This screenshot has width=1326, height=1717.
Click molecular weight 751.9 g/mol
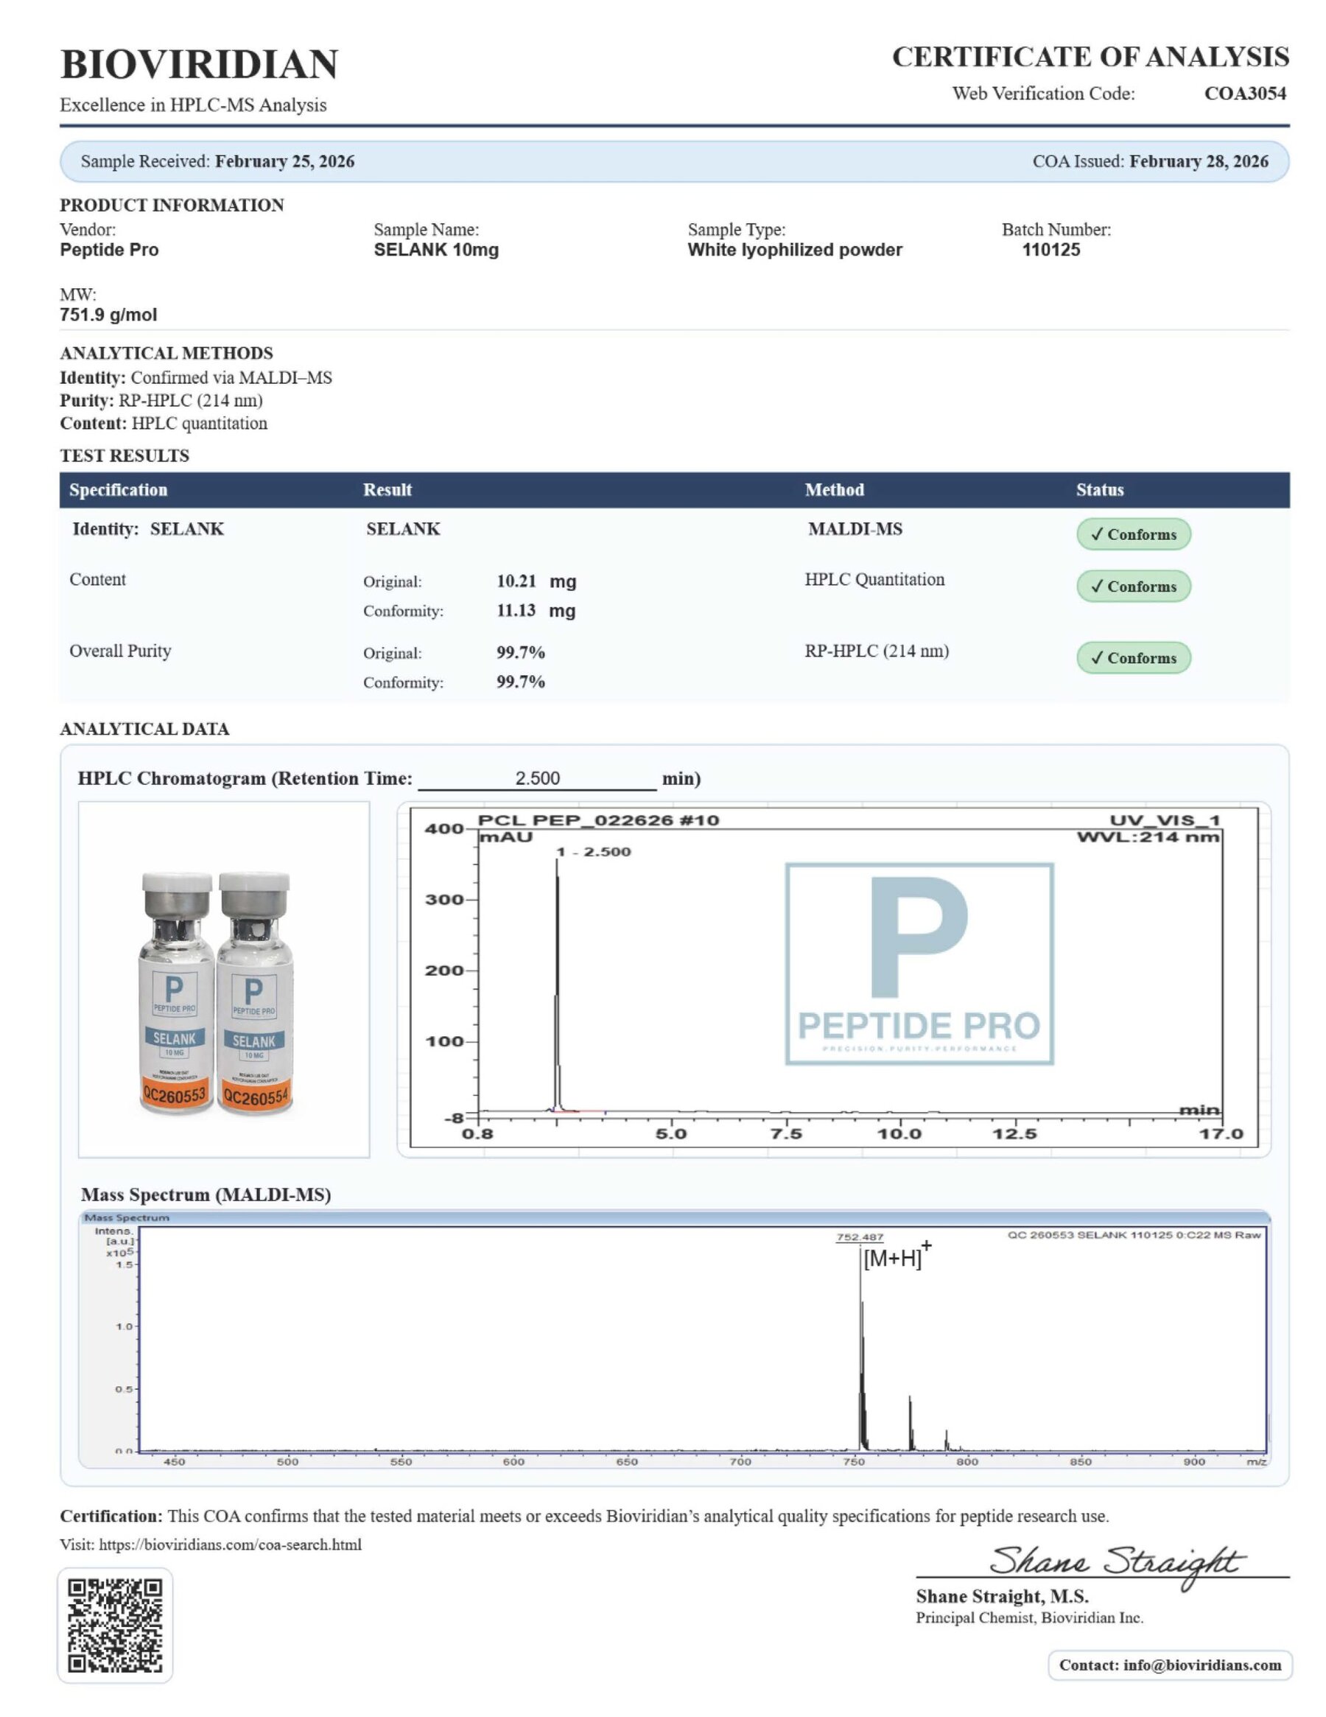click(x=108, y=315)
